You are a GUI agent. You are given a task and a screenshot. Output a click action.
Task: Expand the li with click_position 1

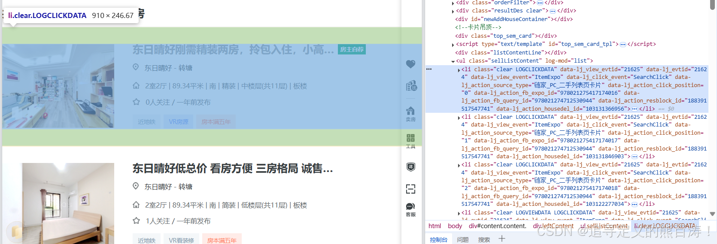[459, 117]
